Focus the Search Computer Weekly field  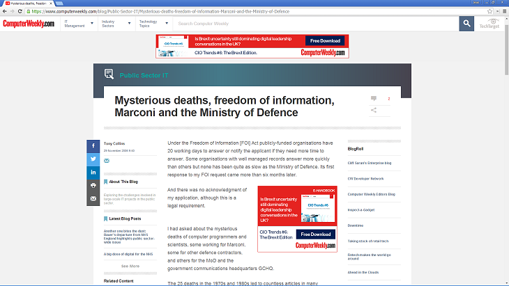point(316,24)
